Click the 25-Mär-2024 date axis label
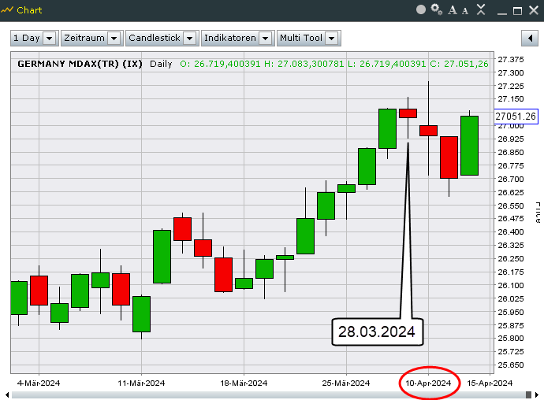This screenshot has width=544, height=400. coord(346,383)
